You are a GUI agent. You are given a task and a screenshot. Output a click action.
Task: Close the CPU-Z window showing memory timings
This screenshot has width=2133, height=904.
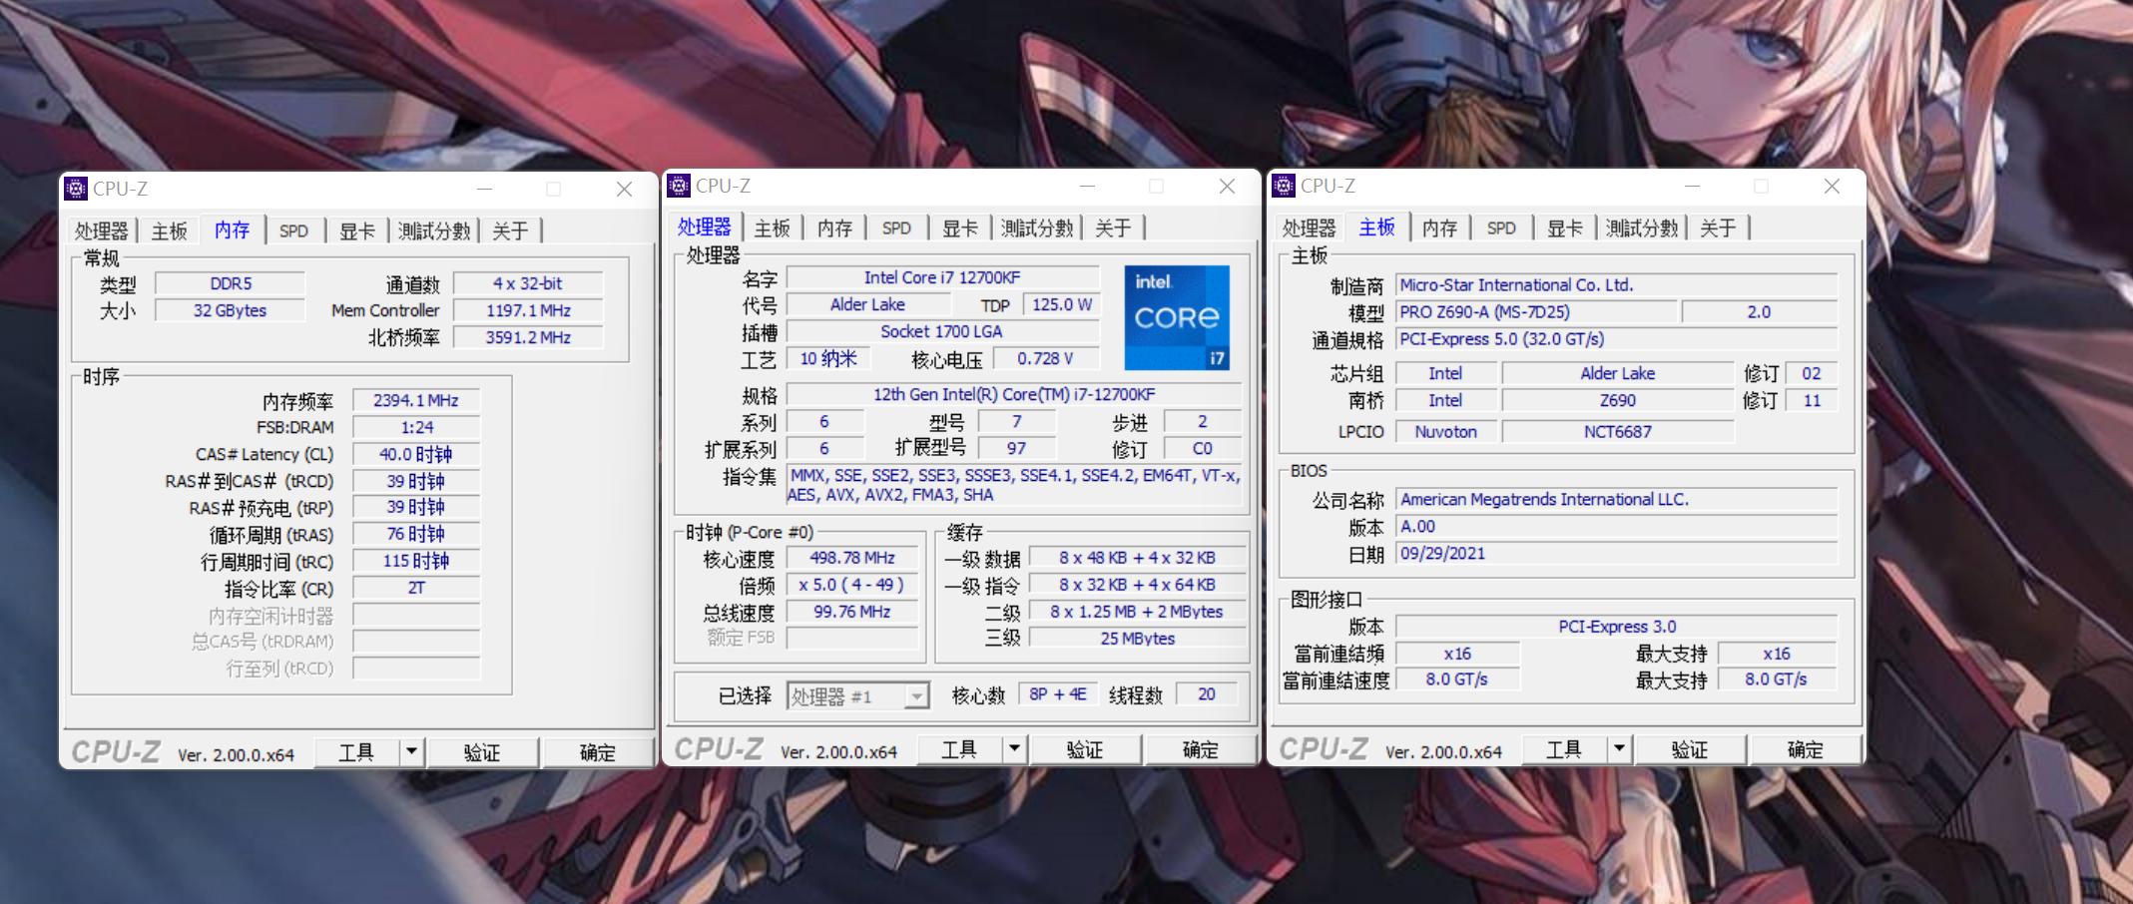click(624, 190)
